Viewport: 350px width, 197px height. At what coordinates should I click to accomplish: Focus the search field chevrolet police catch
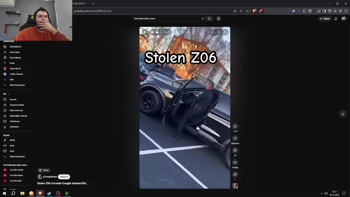pyautogui.click(x=166, y=19)
